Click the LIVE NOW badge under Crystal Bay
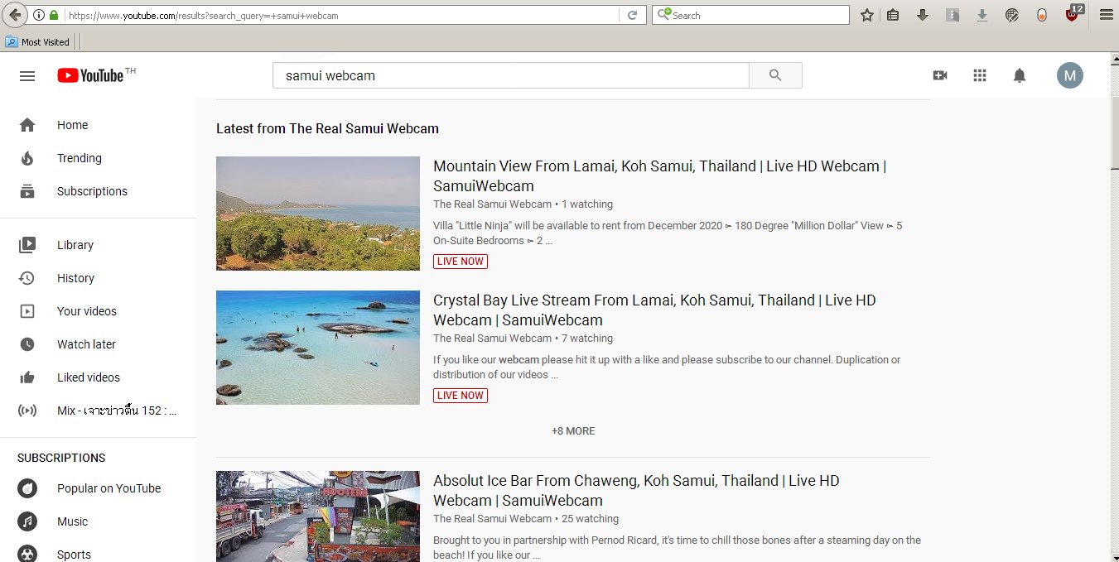This screenshot has height=562, width=1119. pos(461,396)
